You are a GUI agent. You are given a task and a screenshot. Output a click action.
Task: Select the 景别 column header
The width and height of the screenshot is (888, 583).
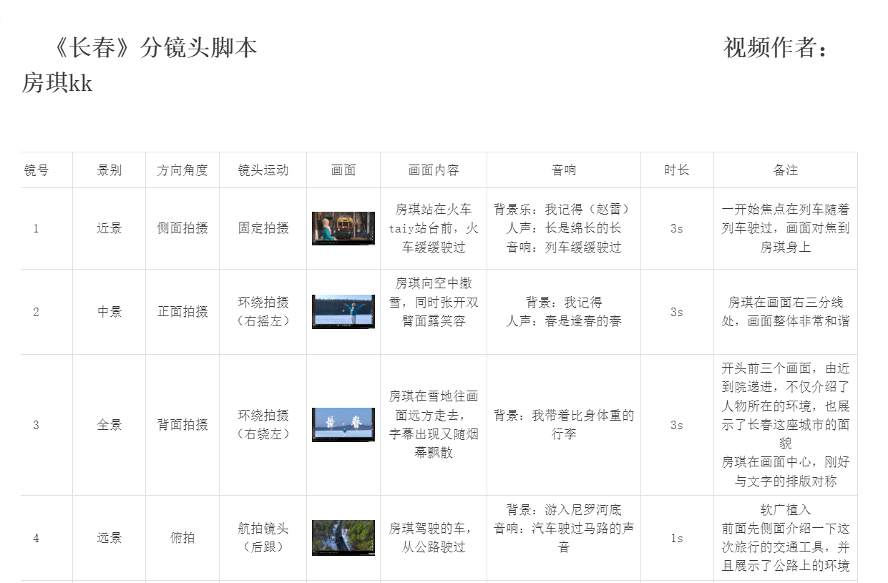pyautogui.click(x=109, y=170)
